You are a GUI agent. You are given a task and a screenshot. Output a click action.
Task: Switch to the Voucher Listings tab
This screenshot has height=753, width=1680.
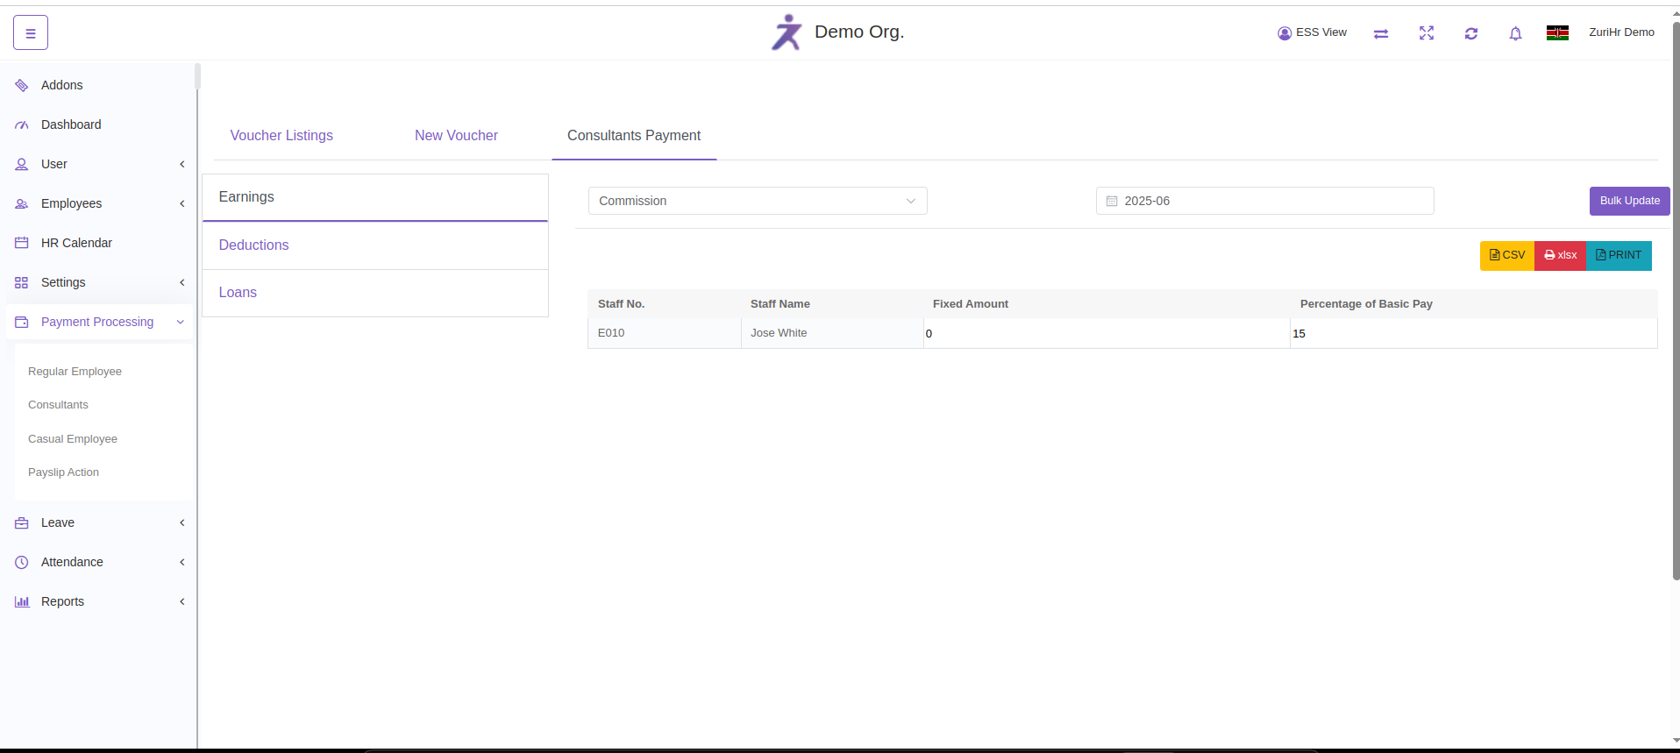coord(281,136)
